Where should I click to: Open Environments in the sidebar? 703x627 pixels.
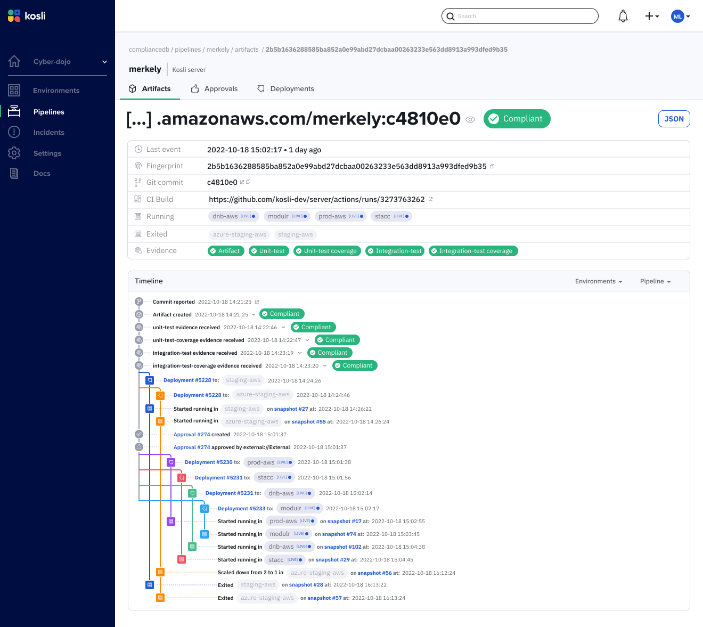point(56,91)
